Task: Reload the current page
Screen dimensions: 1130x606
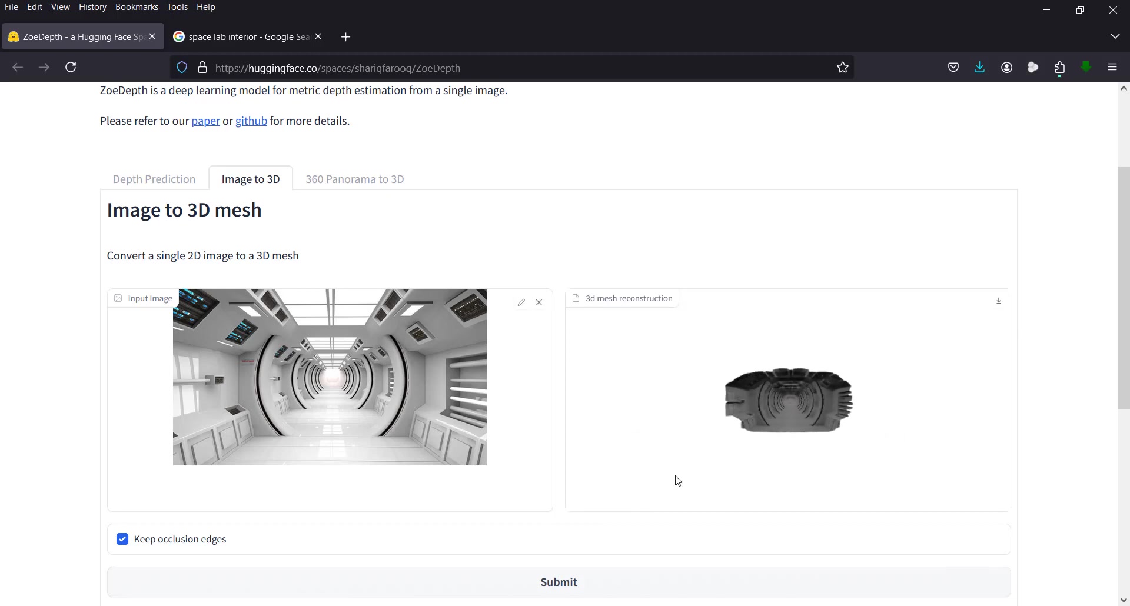Action: [x=71, y=68]
